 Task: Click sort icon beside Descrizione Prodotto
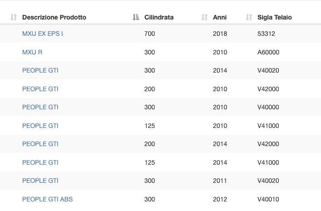(14, 17)
